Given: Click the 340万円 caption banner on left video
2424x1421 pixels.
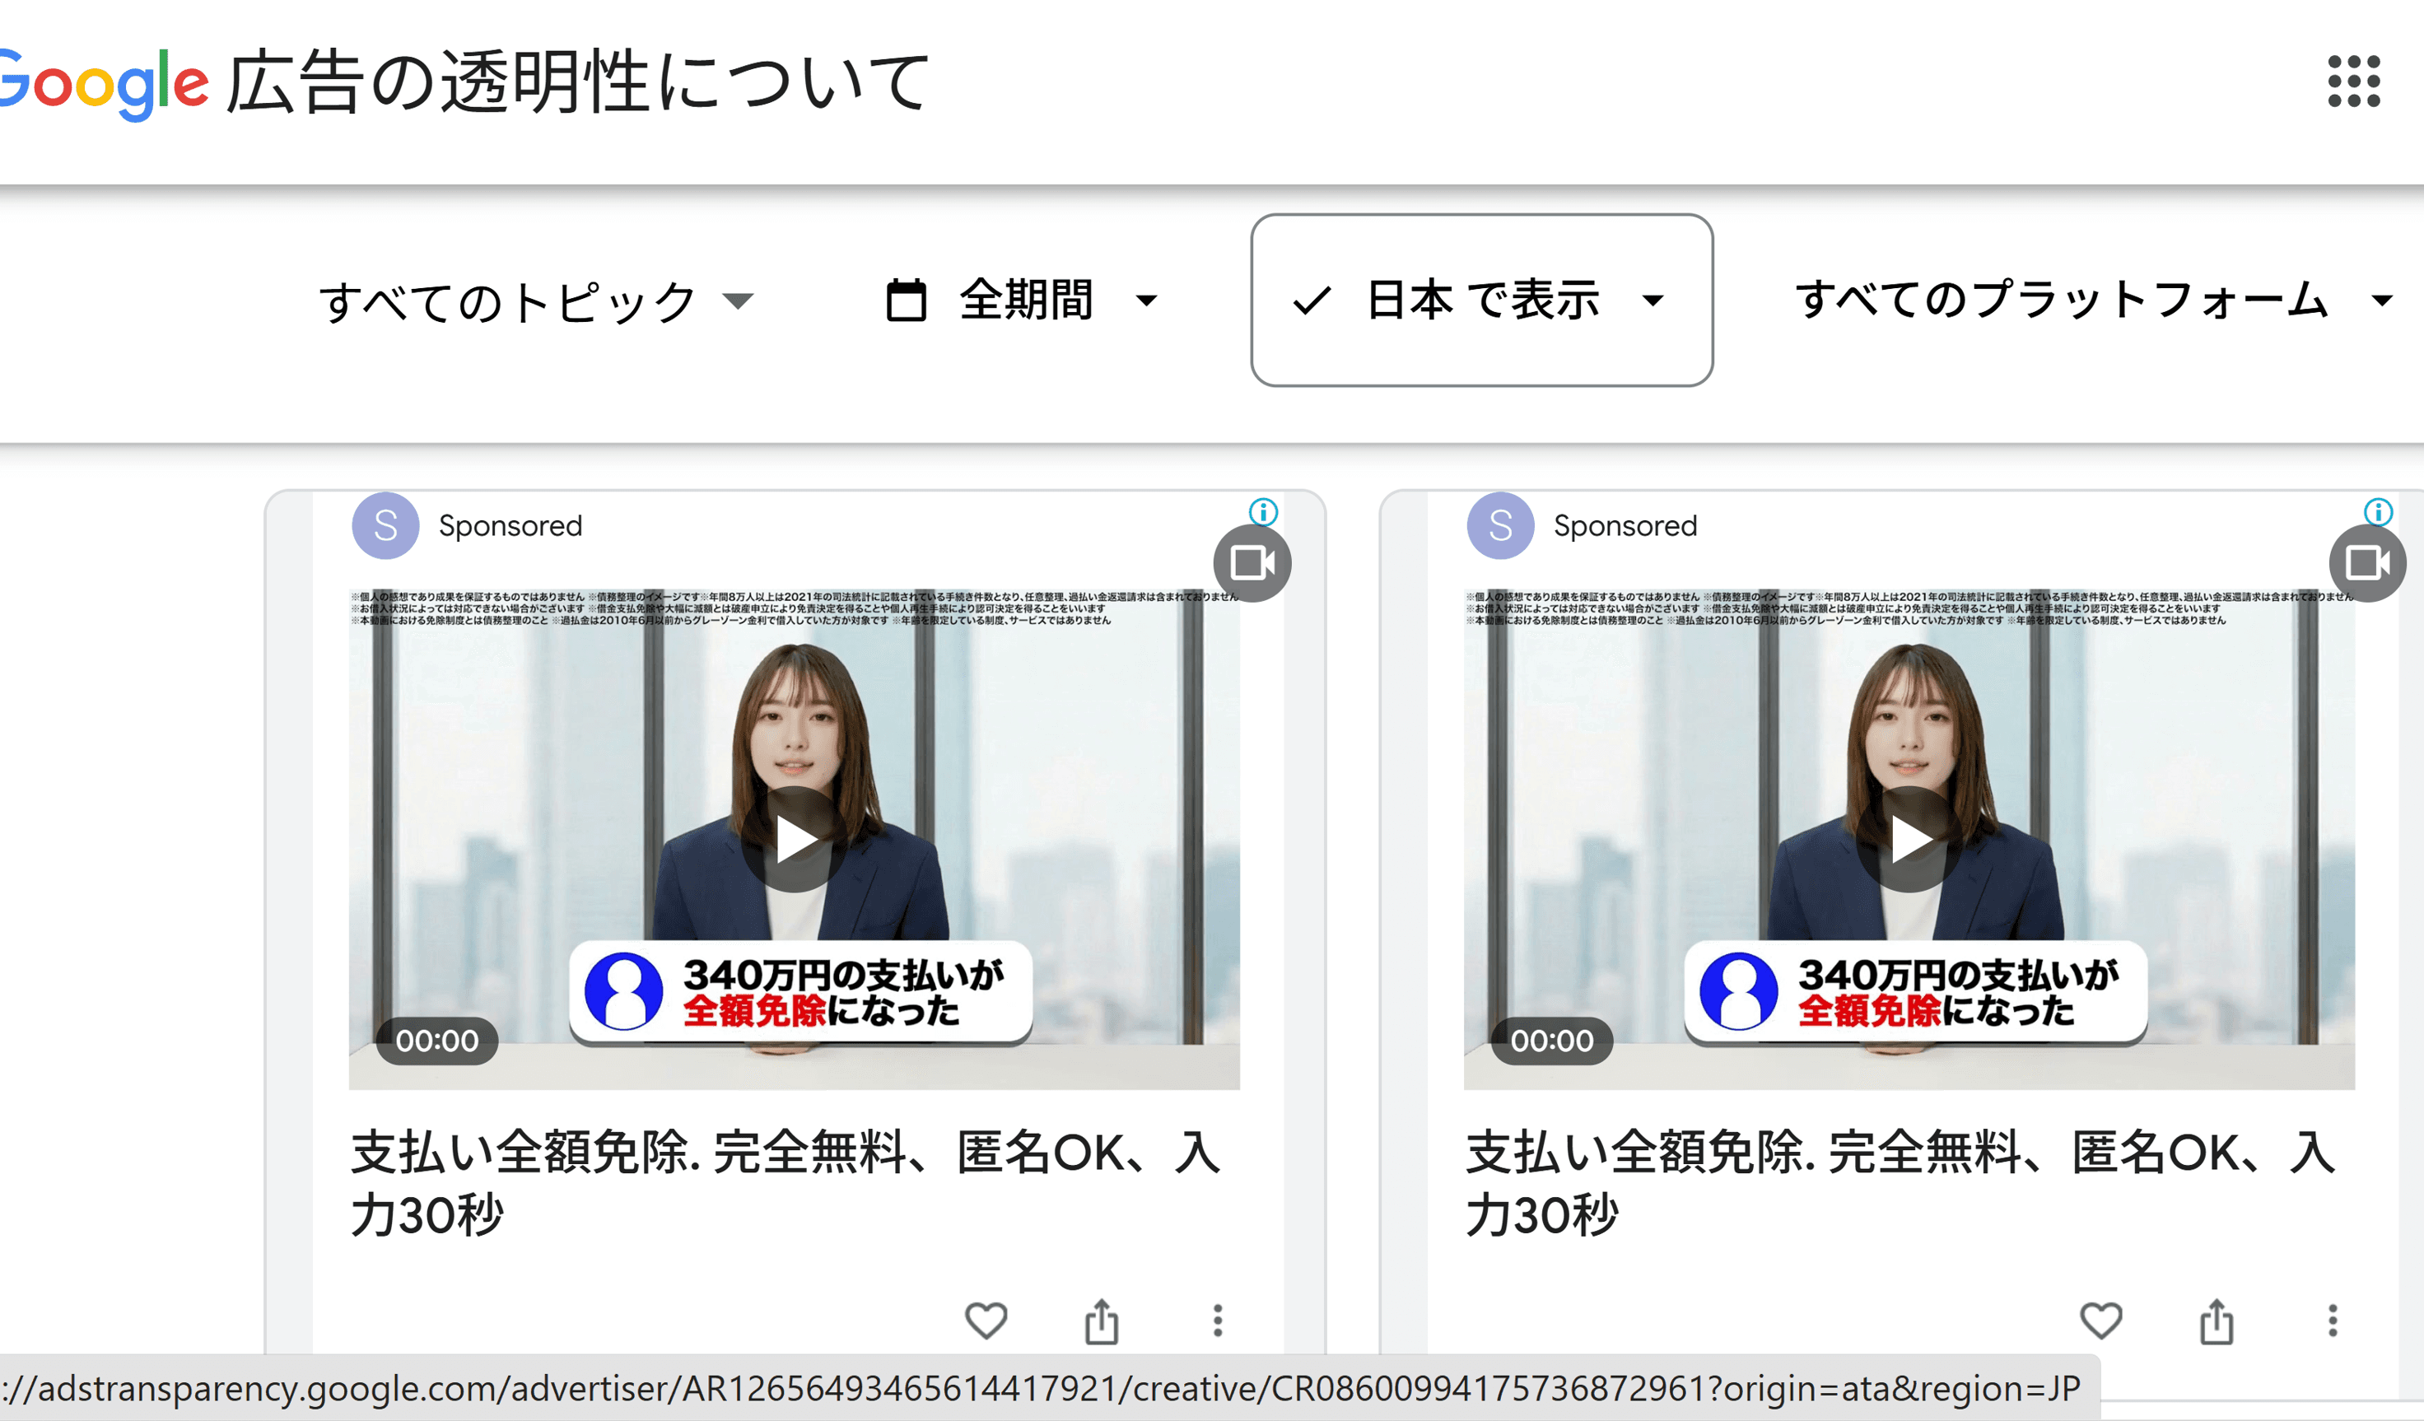Looking at the screenshot, I should point(800,993).
